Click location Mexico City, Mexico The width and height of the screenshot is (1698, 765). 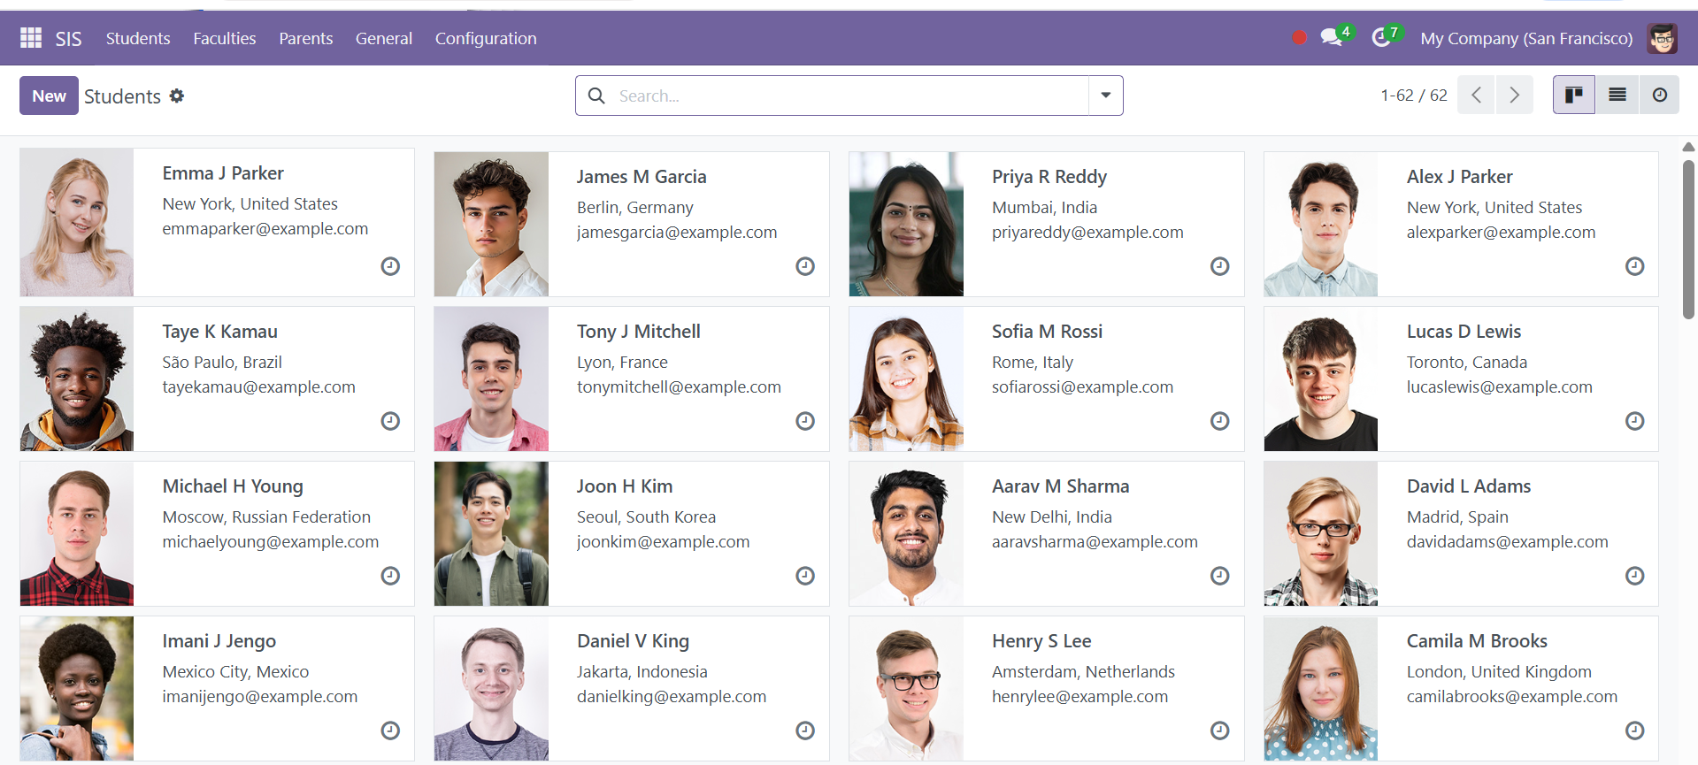click(x=235, y=671)
